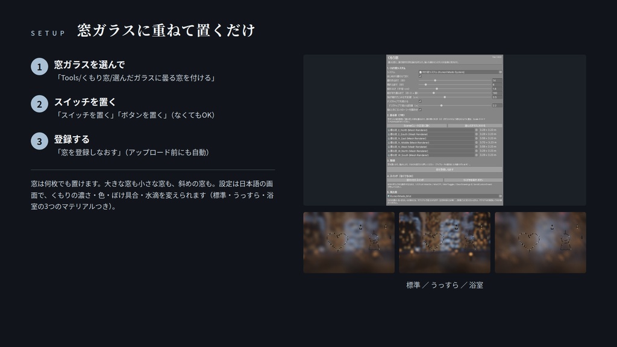Open object picker for 曇る窓_N_West row

point(477,147)
